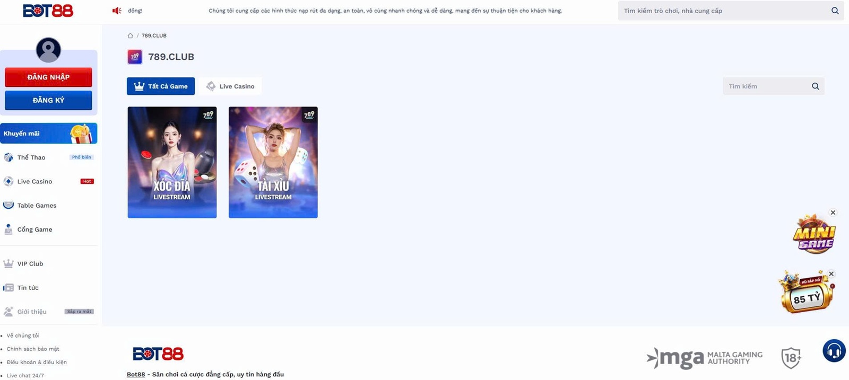The height and width of the screenshot is (380, 849).
Task: Open Thể Thao in the sidebar
Action: 31,157
